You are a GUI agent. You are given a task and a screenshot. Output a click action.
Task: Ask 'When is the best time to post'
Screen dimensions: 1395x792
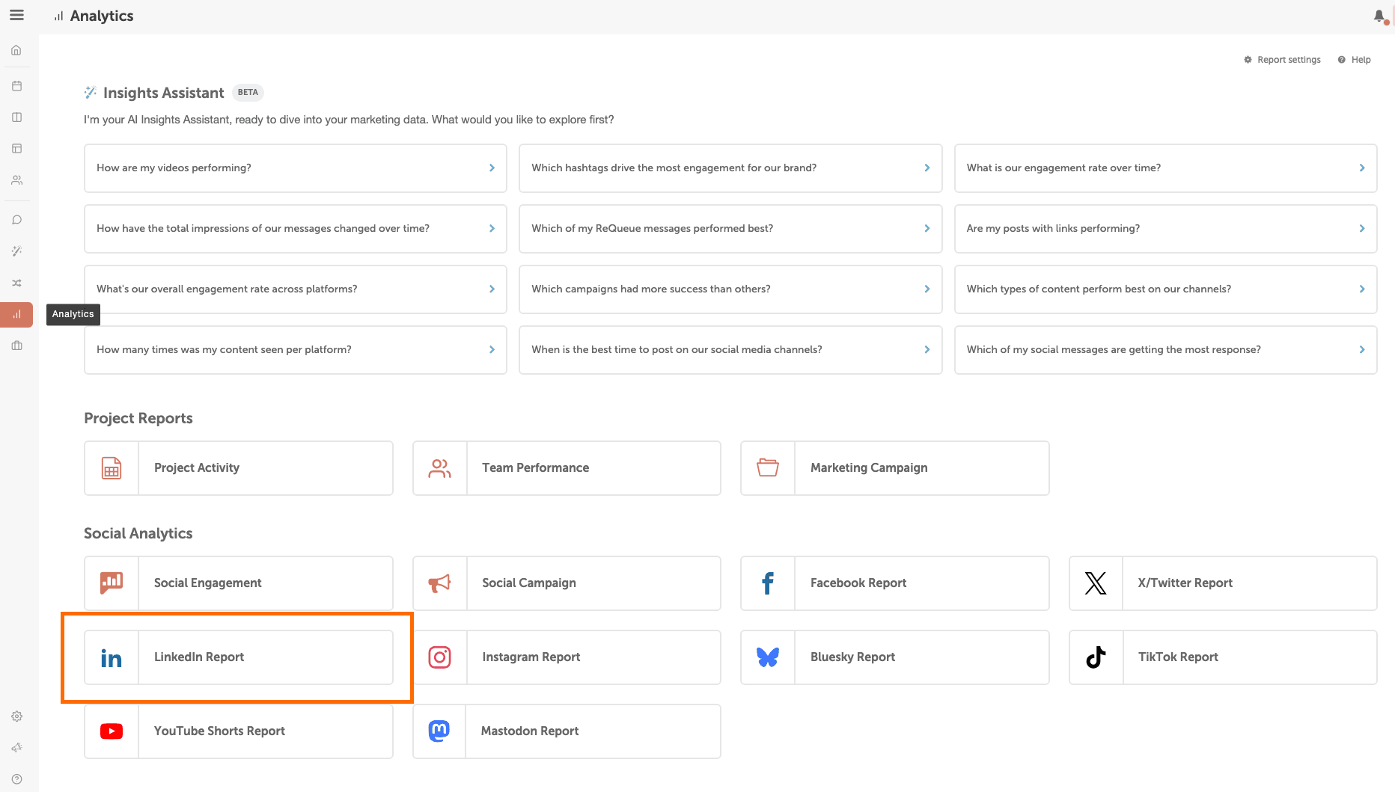coord(730,350)
